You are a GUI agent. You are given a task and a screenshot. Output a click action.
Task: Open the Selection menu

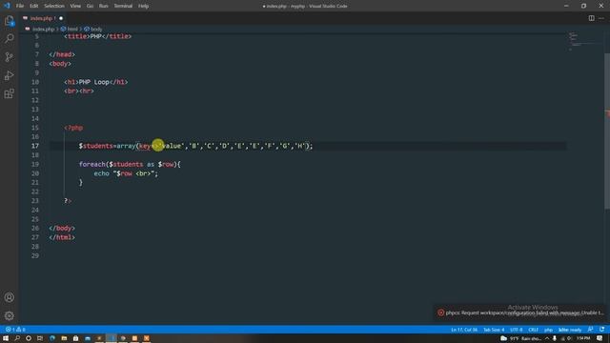tap(54, 6)
